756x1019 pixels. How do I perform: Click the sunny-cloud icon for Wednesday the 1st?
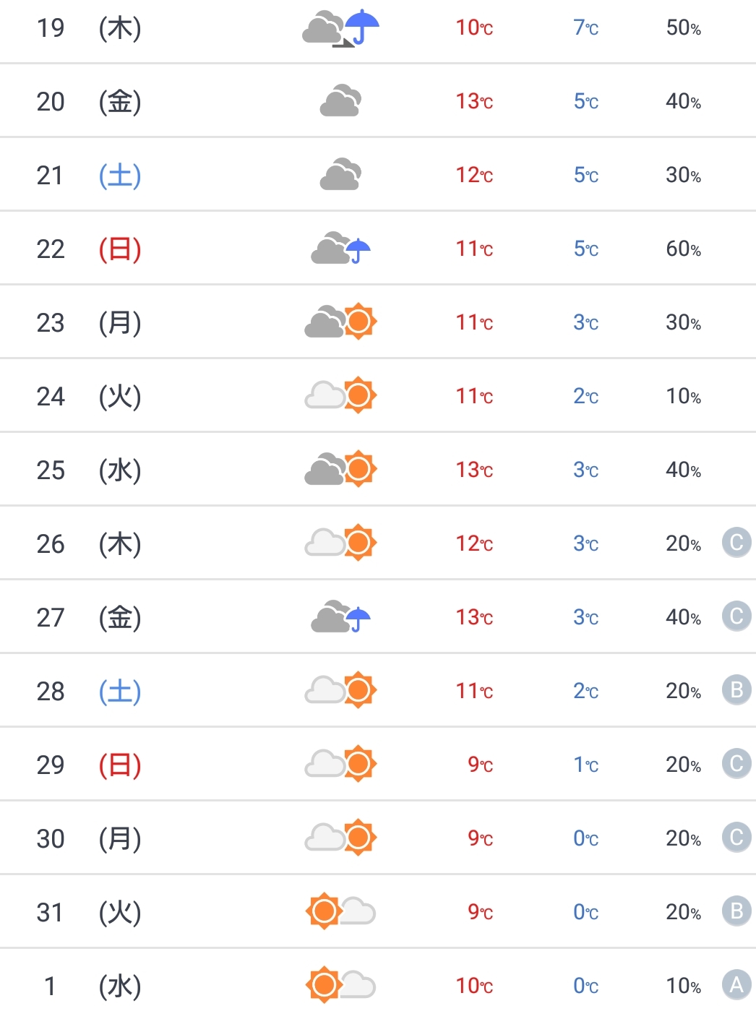point(340,985)
